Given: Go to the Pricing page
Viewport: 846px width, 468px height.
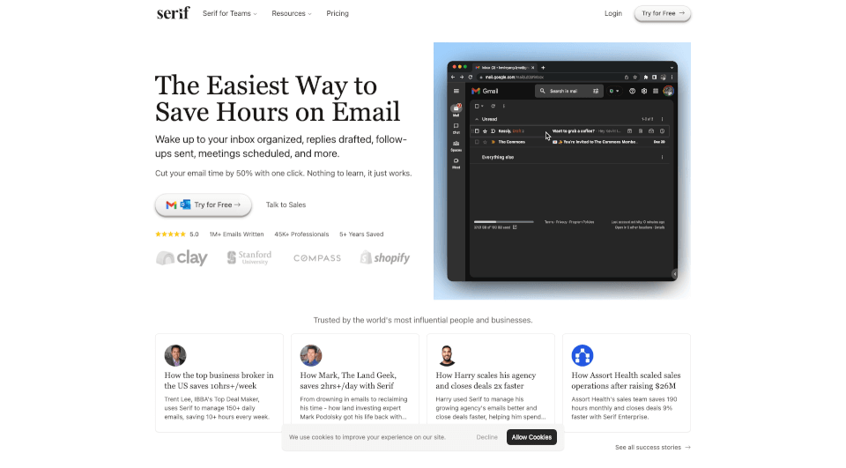Looking at the screenshot, I should (x=338, y=13).
